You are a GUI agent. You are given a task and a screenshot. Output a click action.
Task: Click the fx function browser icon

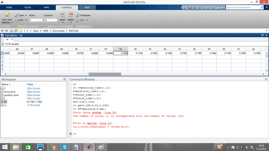pyautogui.click(x=70, y=134)
